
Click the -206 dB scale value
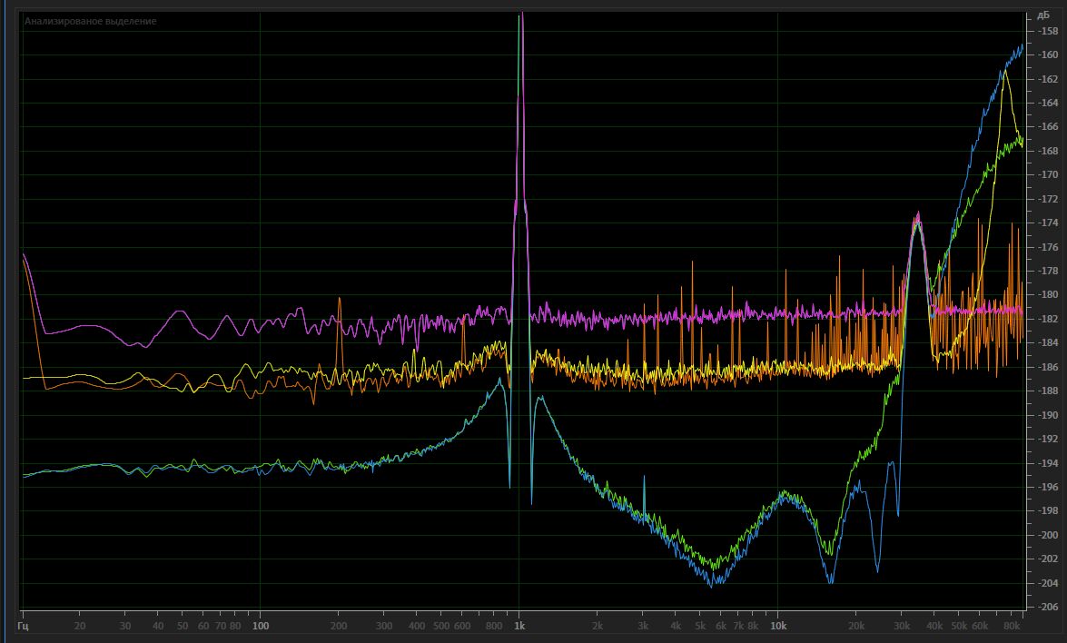coord(1047,607)
